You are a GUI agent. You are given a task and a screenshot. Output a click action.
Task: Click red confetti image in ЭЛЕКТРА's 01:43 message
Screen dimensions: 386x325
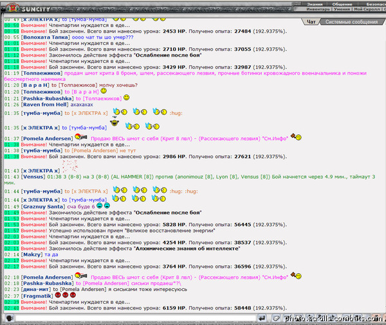[x=70, y=166]
